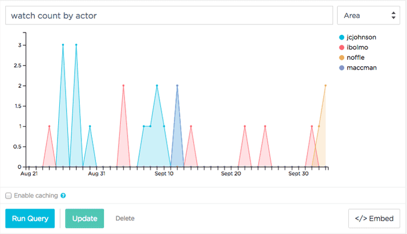Select the noffle legend label
The image size is (407, 234).
[x=356, y=57]
